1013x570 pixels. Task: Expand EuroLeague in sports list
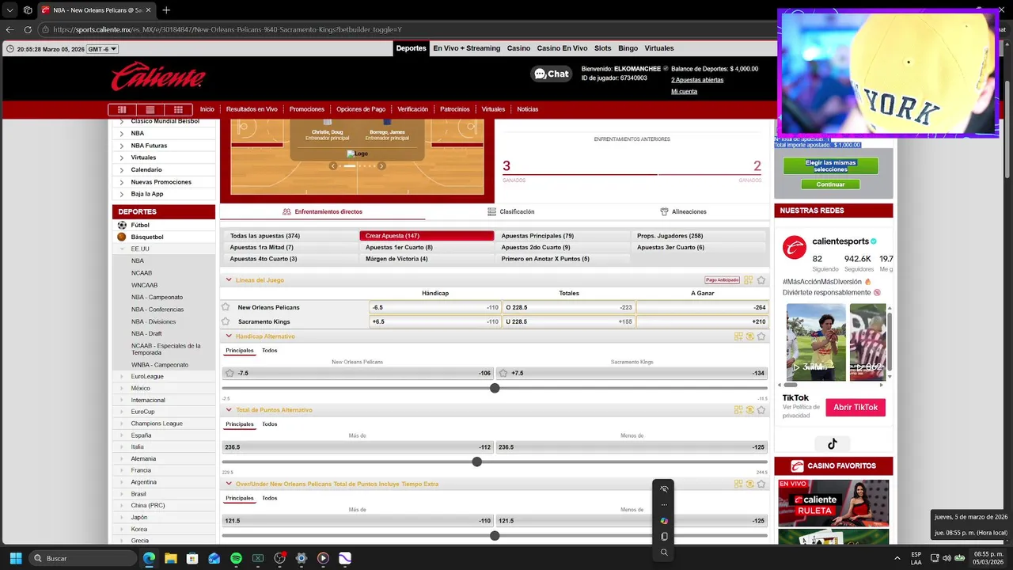coord(121,377)
